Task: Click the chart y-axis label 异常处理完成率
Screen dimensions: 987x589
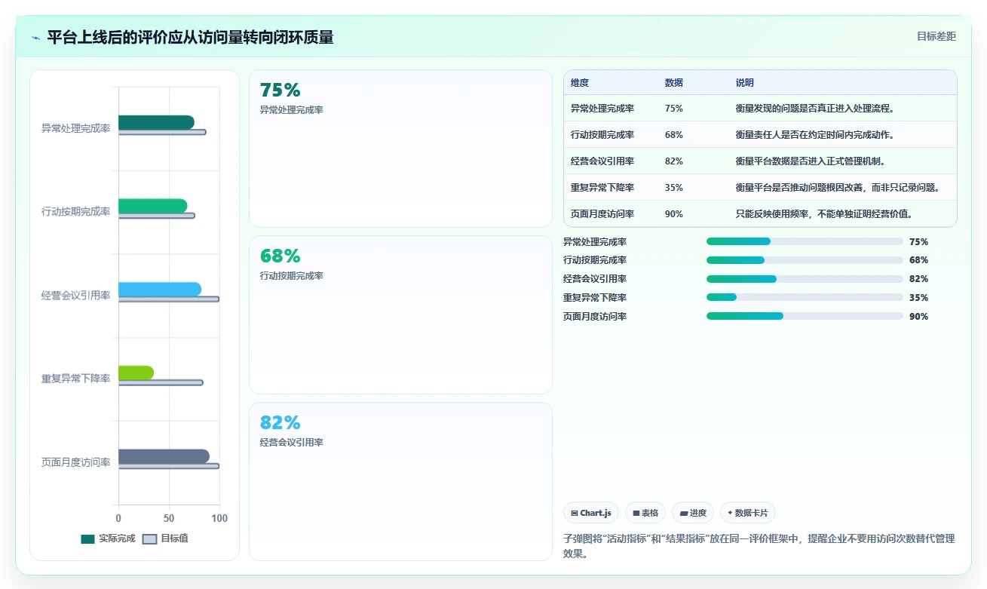Action: click(x=76, y=128)
